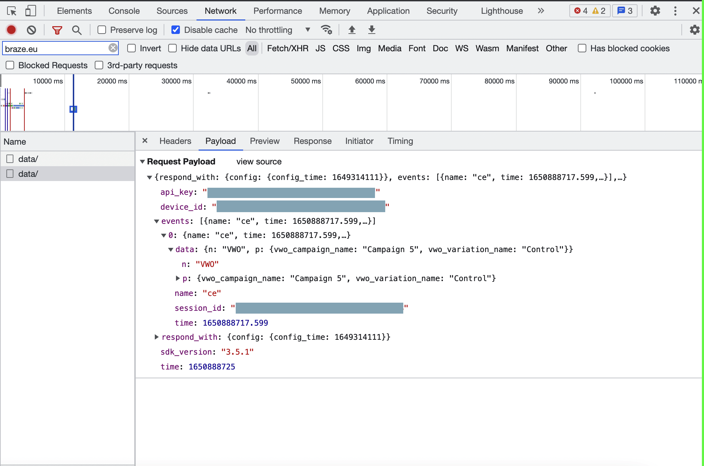Close the request details pane
This screenshot has width=704, height=466.
(x=145, y=141)
